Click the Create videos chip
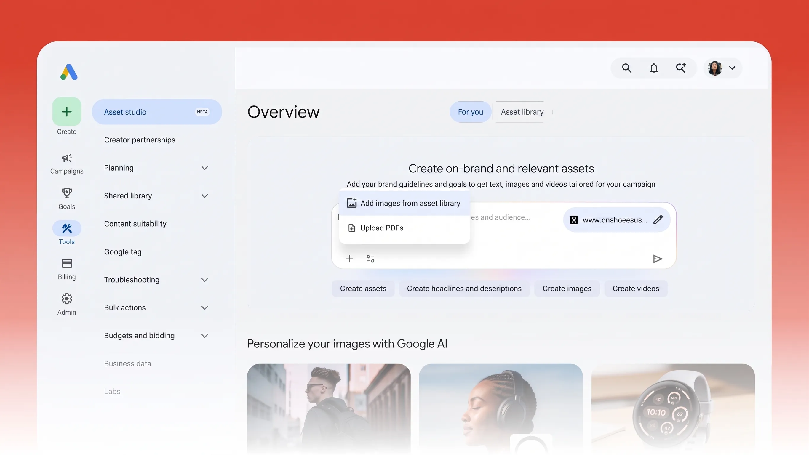 pos(636,288)
